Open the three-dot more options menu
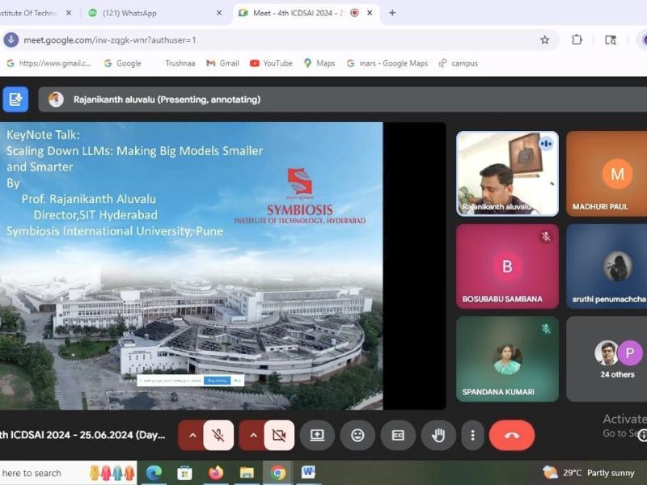This screenshot has width=647, height=485. 472,436
